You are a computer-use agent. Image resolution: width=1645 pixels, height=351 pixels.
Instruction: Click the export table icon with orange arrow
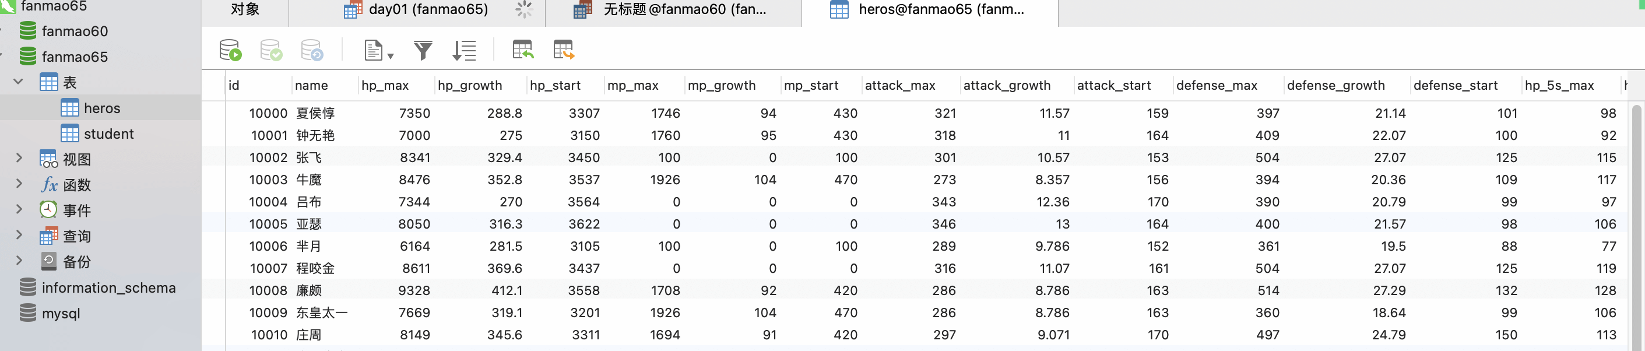(x=563, y=50)
